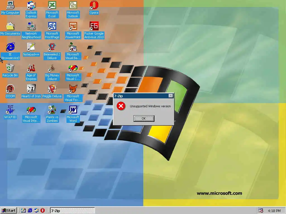Open the Start menu
286x214 pixels.
[9, 211]
